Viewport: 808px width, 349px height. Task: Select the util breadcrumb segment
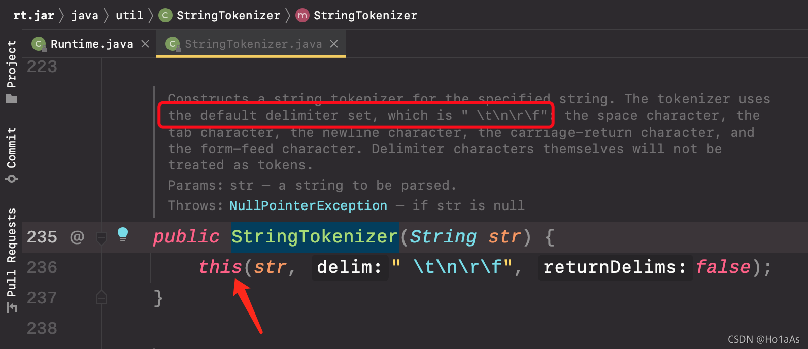click(x=129, y=16)
